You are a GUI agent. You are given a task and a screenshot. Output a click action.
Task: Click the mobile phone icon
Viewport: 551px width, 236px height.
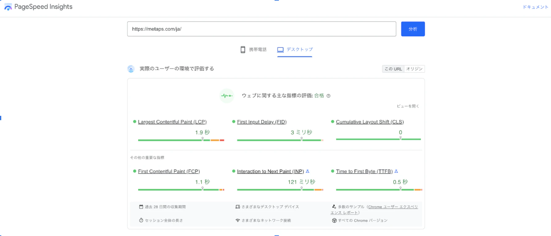243,50
